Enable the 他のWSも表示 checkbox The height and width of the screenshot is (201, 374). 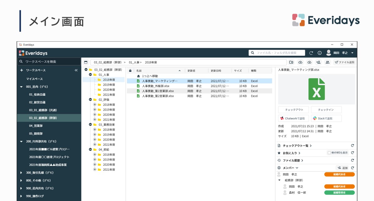click(329, 153)
